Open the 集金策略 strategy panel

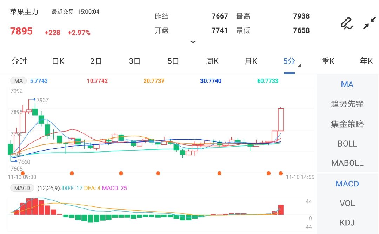pos(347,123)
